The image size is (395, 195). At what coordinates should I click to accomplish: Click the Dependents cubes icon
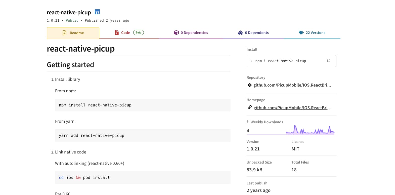(240, 33)
